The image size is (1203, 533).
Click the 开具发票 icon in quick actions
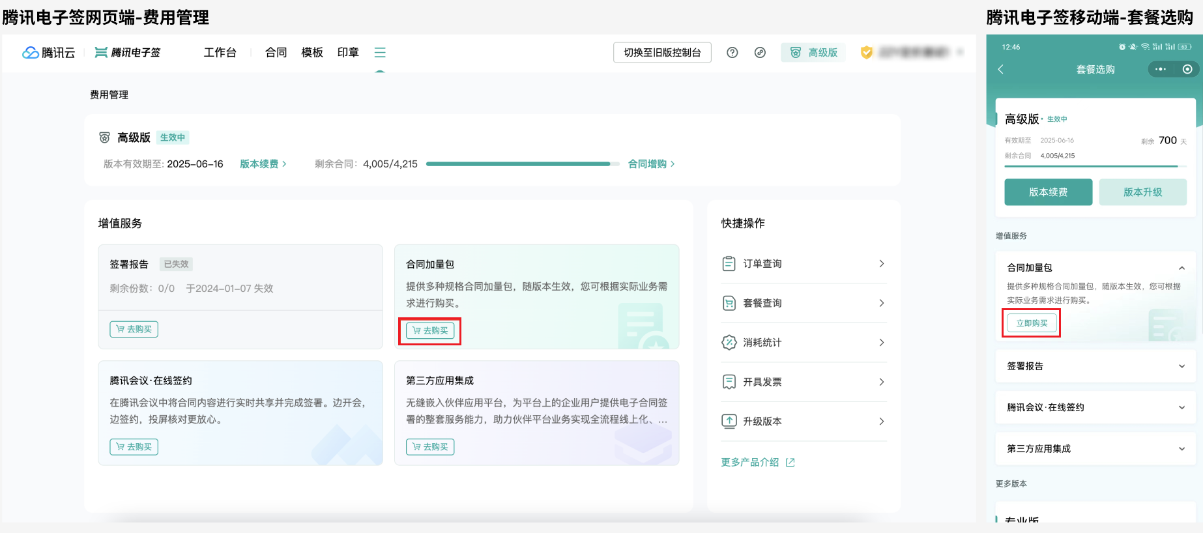(x=729, y=382)
